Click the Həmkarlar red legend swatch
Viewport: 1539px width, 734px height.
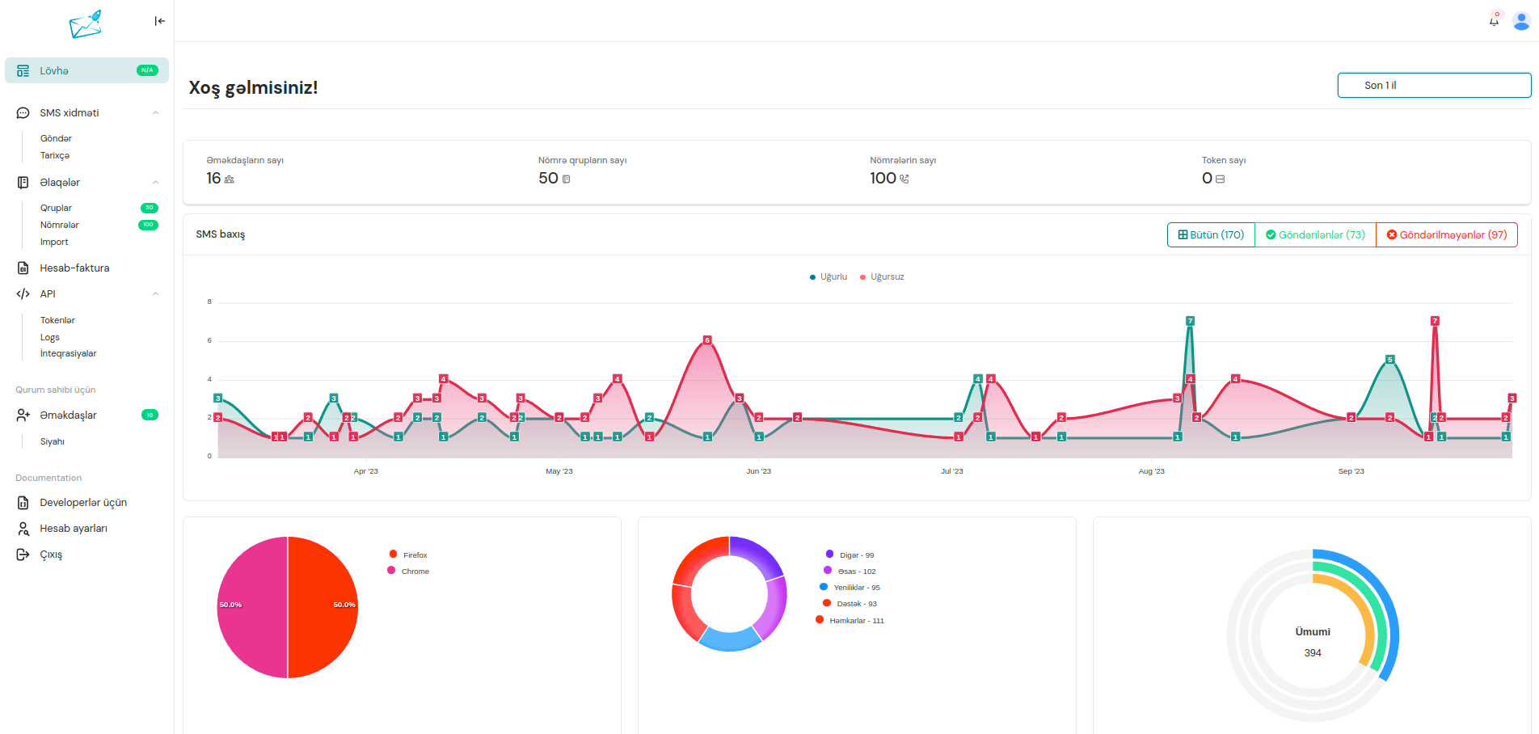pos(820,620)
